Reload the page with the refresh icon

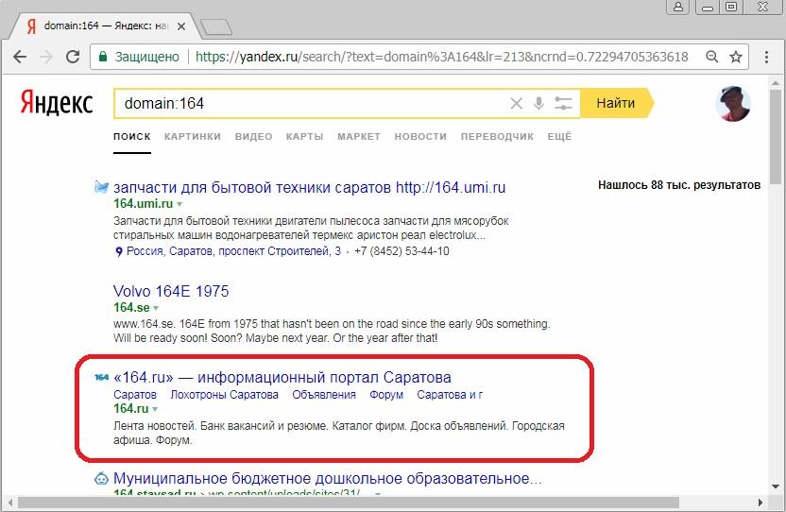click(73, 57)
